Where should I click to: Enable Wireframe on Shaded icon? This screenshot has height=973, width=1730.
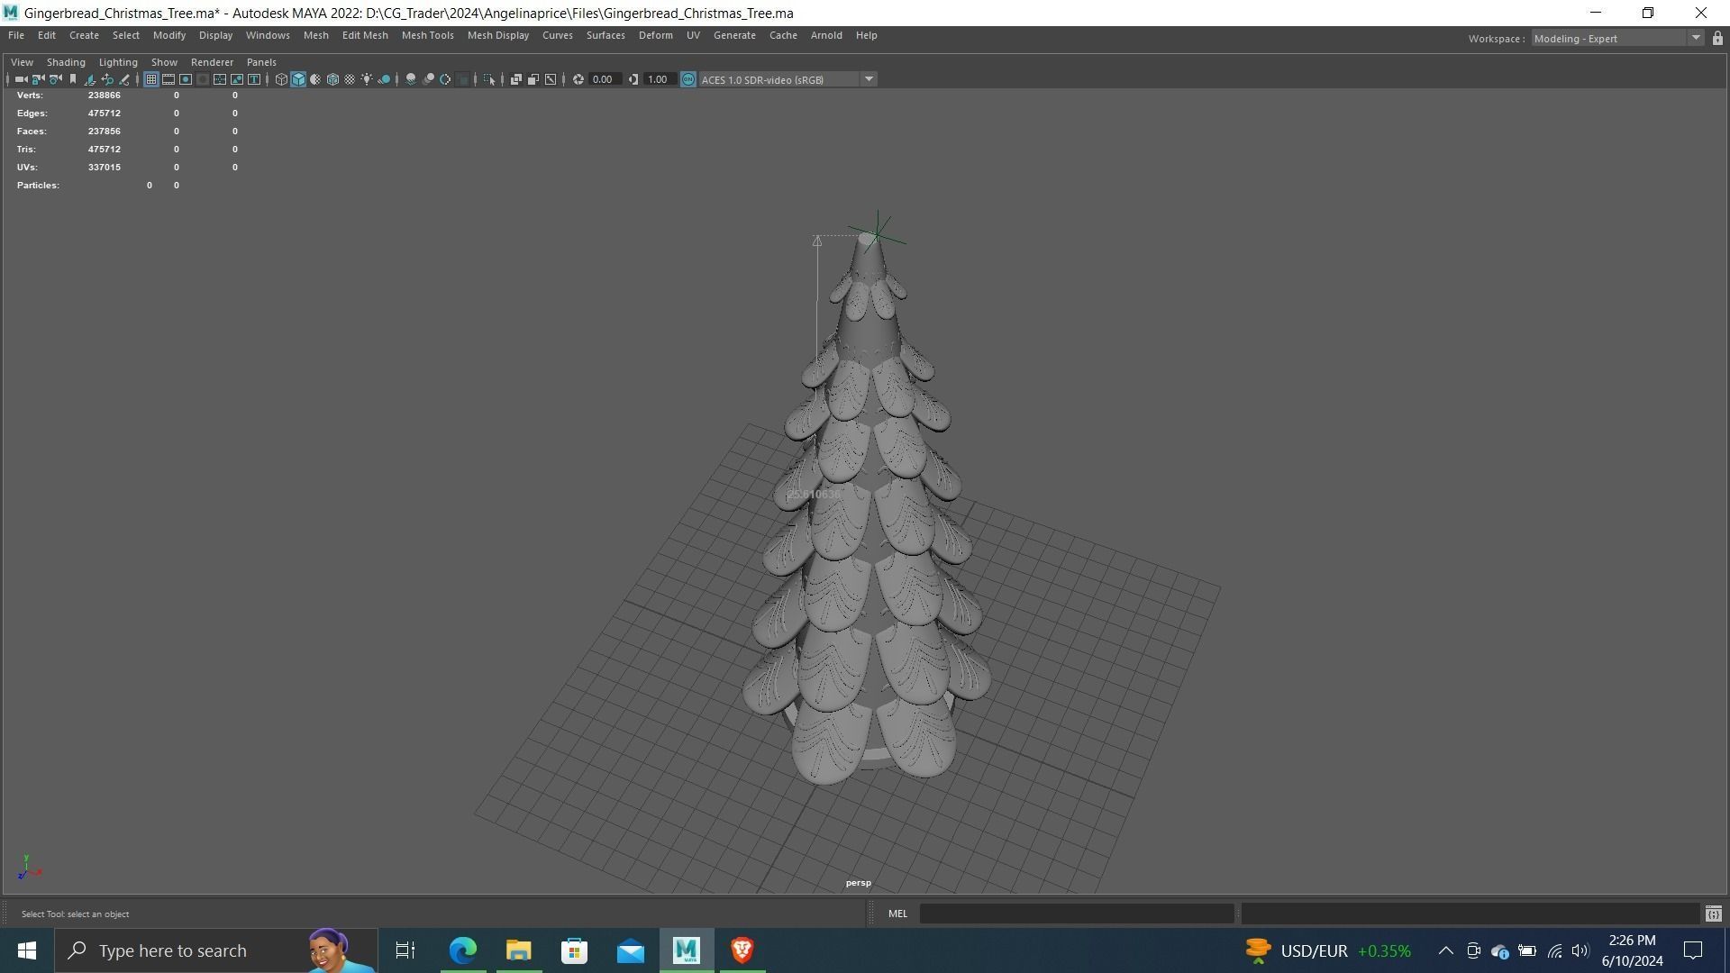332,79
